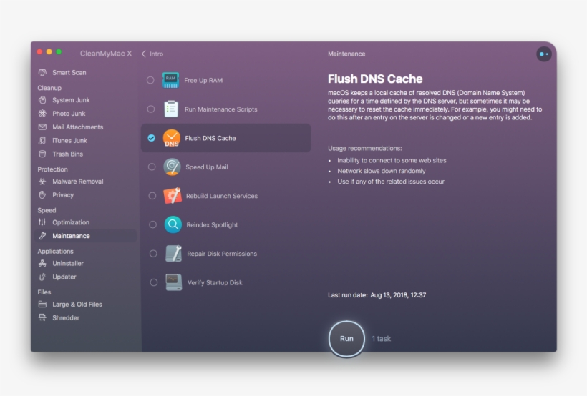Click the Photo Junk flower icon
Viewport: 587px width, 396px height.
(42, 114)
